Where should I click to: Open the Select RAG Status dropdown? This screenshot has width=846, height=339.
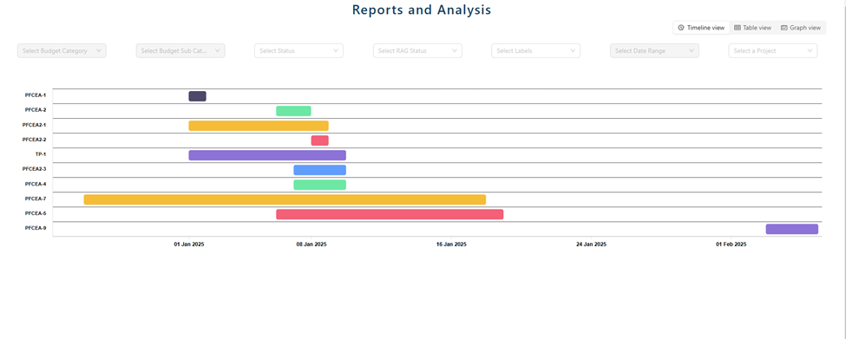click(x=417, y=50)
